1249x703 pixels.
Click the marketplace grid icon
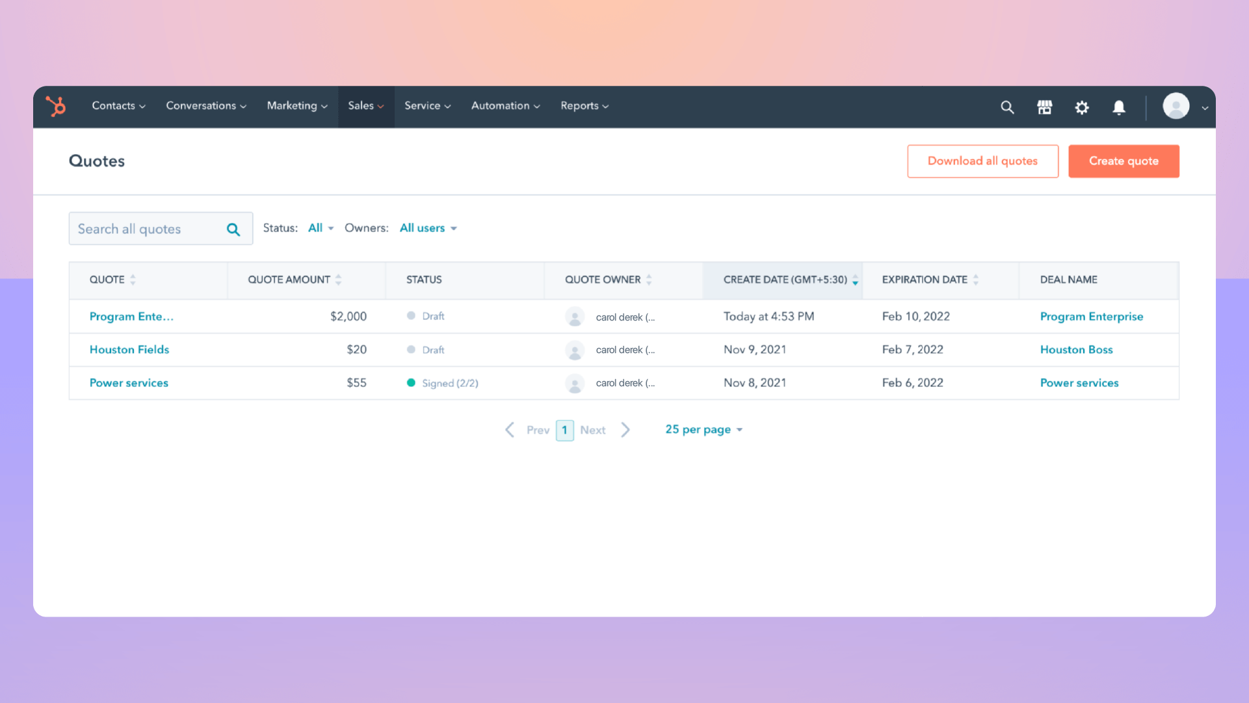coord(1045,107)
